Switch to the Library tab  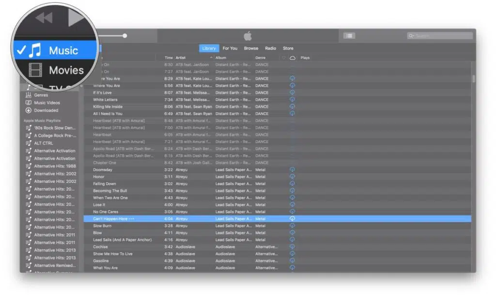(x=209, y=48)
